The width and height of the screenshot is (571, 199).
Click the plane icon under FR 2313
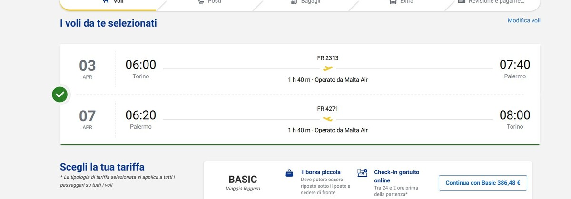coord(328,68)
